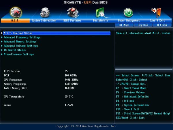173x130 pixels.
Task: Open the Power Management tab label
Action: [x=129, y=21]
